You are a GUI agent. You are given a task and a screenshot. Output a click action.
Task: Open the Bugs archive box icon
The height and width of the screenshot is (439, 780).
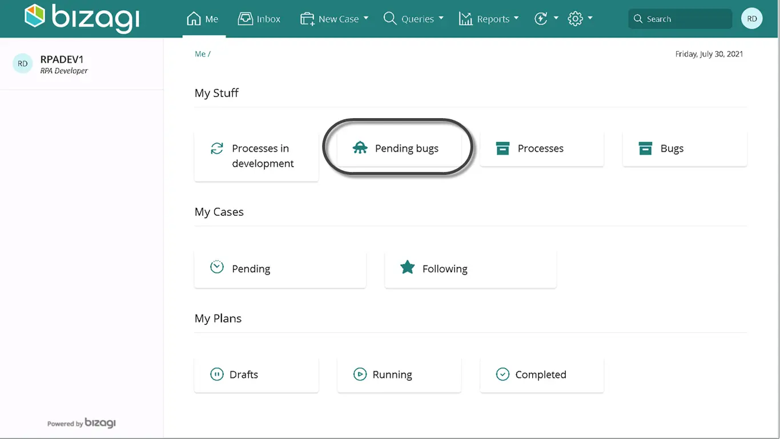click(x=645, y=148)
